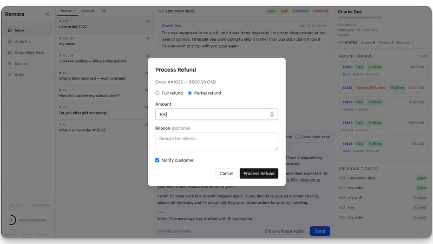
Task: Click Sync in Recent Orders
Action: (x=423, y=56)
